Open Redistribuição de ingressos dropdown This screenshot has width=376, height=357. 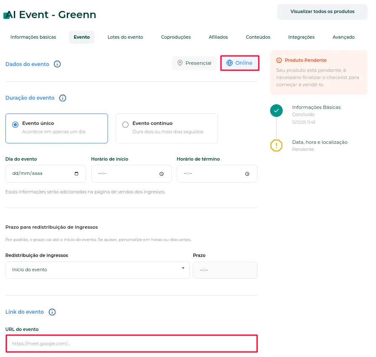(97, 270)
